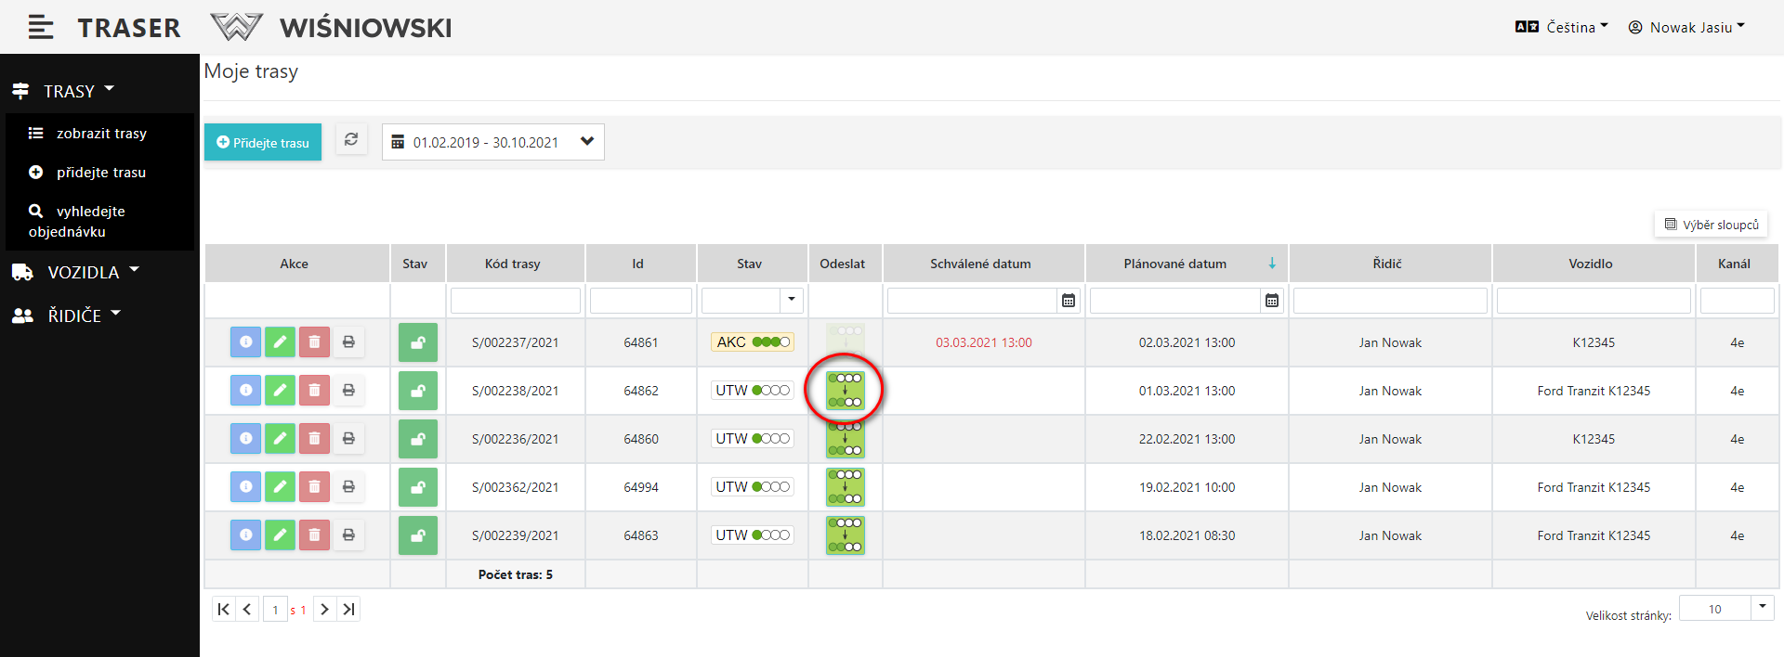Click the hamburger menu icon beside TRASER

coord(40,28)
